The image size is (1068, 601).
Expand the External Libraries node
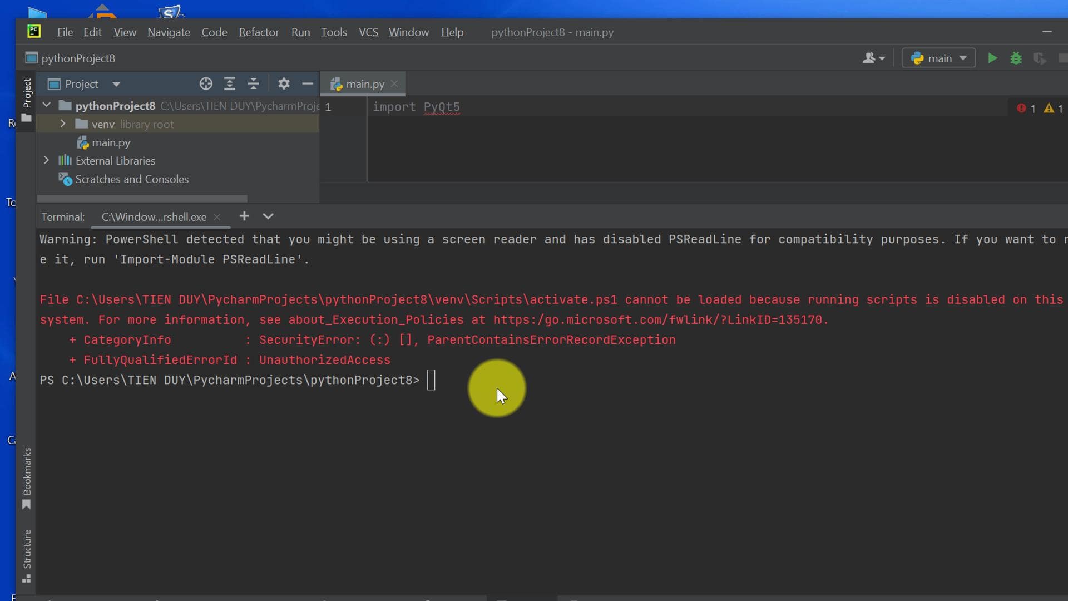click(x=46, y=160)
